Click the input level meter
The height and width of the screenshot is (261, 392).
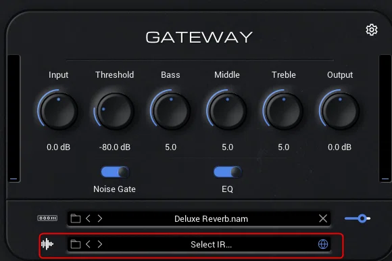(14, 118)
